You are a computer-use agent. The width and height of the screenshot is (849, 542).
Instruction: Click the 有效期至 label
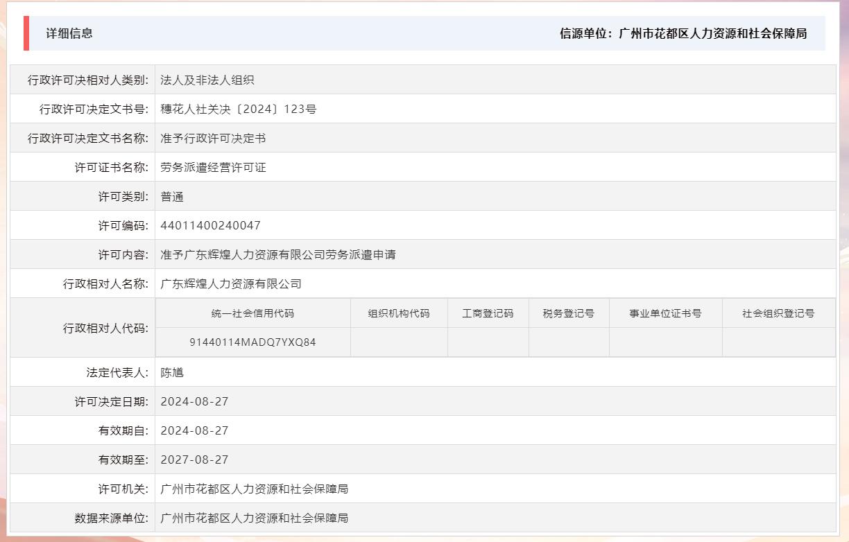pos(123,460)
